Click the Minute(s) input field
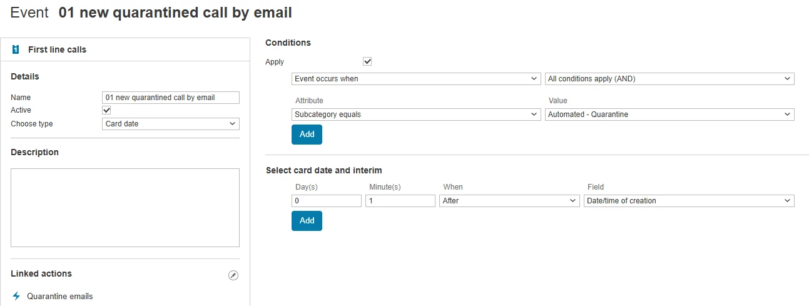This screenshot has width=809, height=306. 400,201
